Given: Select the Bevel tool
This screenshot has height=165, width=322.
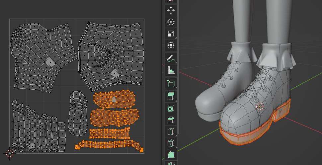Looking at the screenshot, I should click(171, 120).
